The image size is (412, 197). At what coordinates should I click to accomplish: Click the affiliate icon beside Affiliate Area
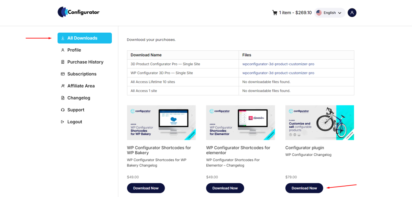click(62, 86)
